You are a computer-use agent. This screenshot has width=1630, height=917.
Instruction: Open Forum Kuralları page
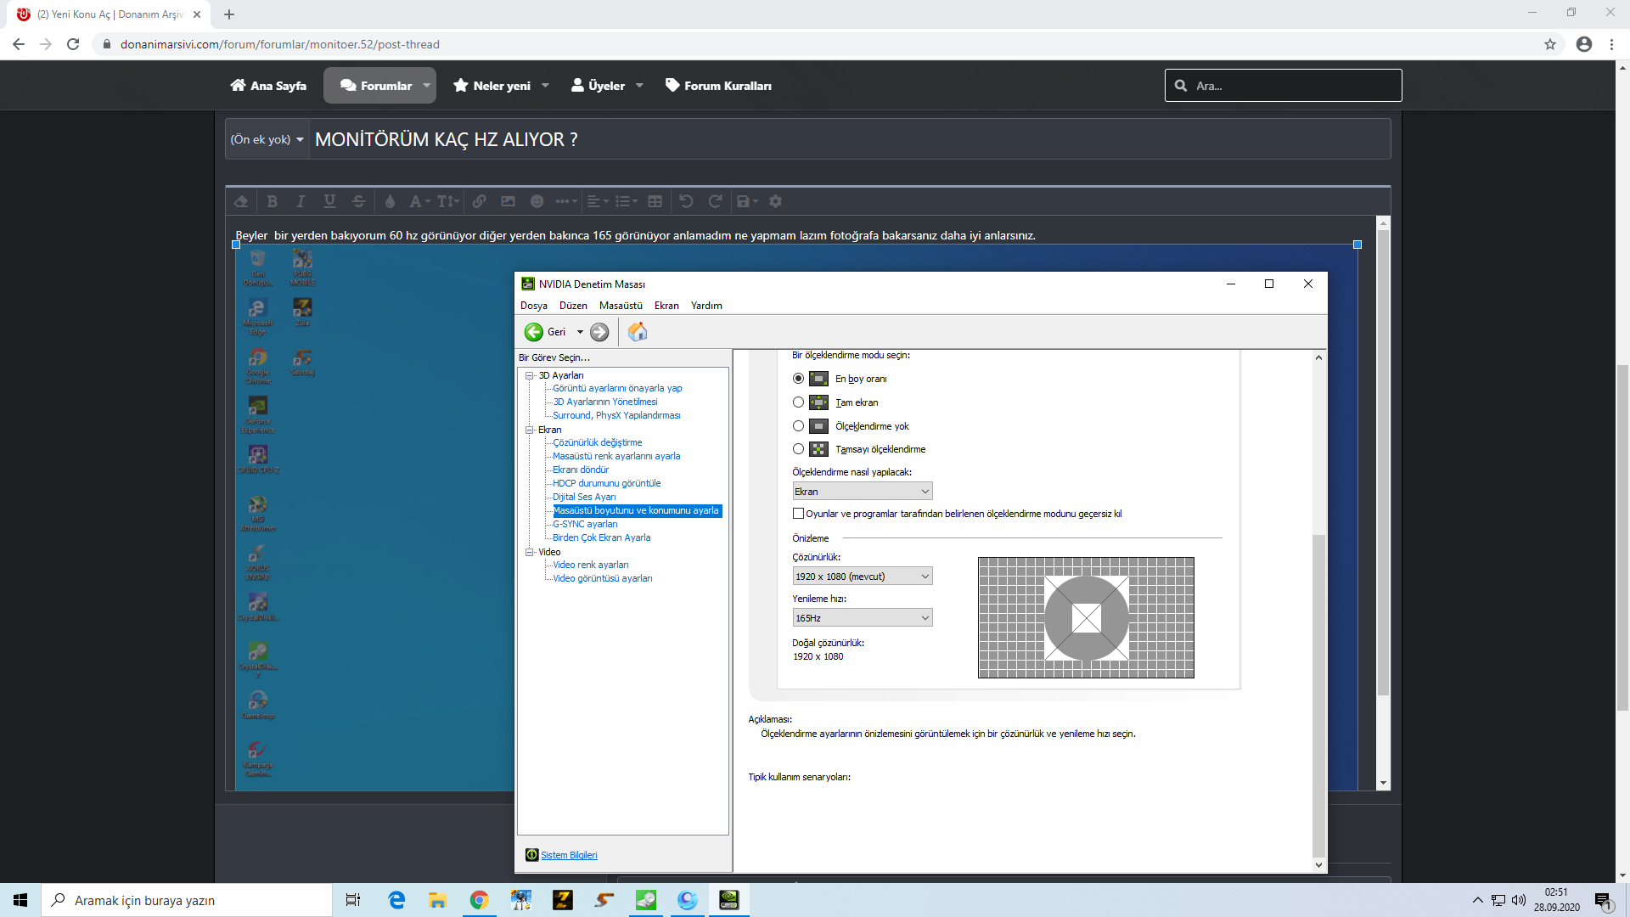pos(718,86)
